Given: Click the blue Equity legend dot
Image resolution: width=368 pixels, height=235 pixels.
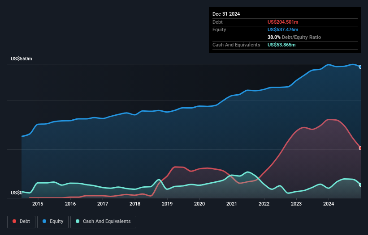Looking at the screenshot, I should point(44,221).
